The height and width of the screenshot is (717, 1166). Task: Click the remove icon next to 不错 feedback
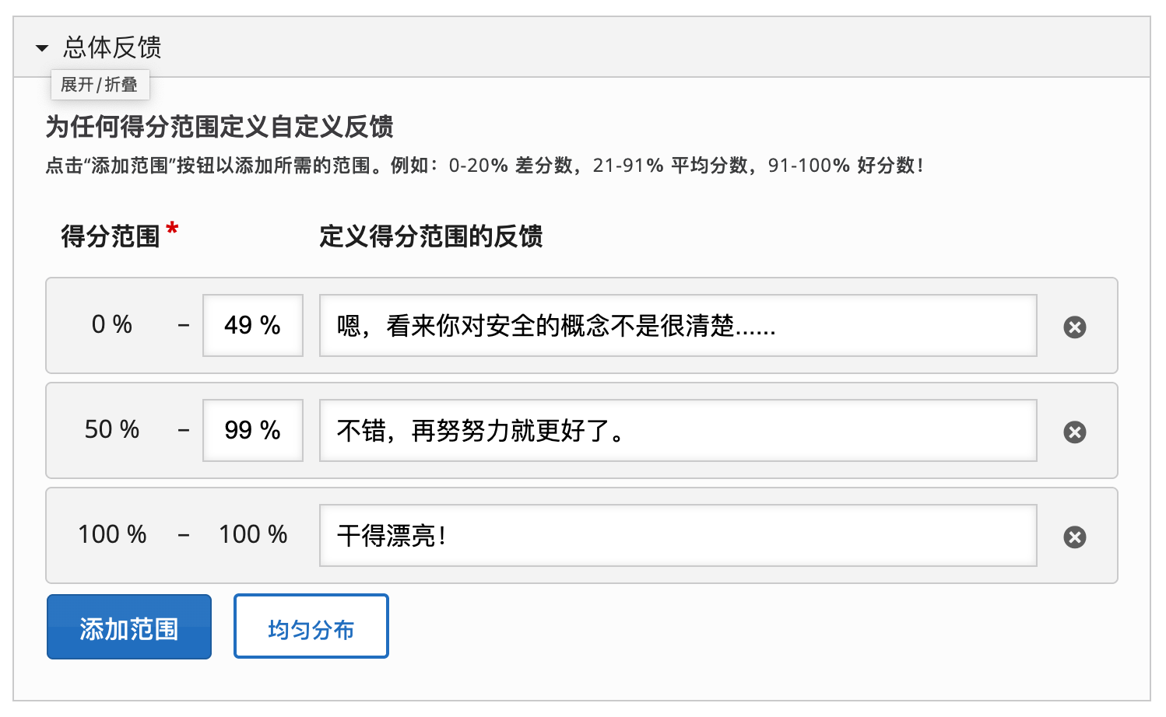tap(1075, 431)
